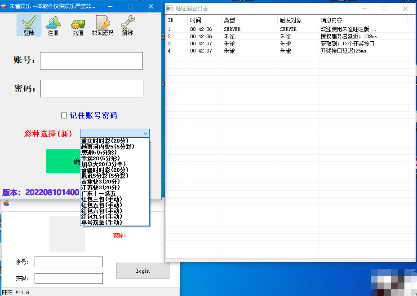The width and height of the screenshot is (417, 296).
Task: Click the 旺旺消息日志 window title icon
Action: tap(170, 9)
